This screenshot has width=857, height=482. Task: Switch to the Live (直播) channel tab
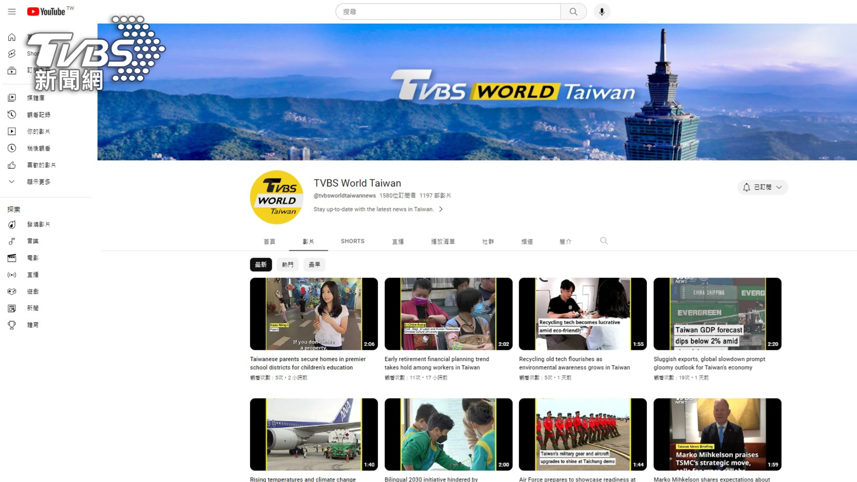point(398,241)
